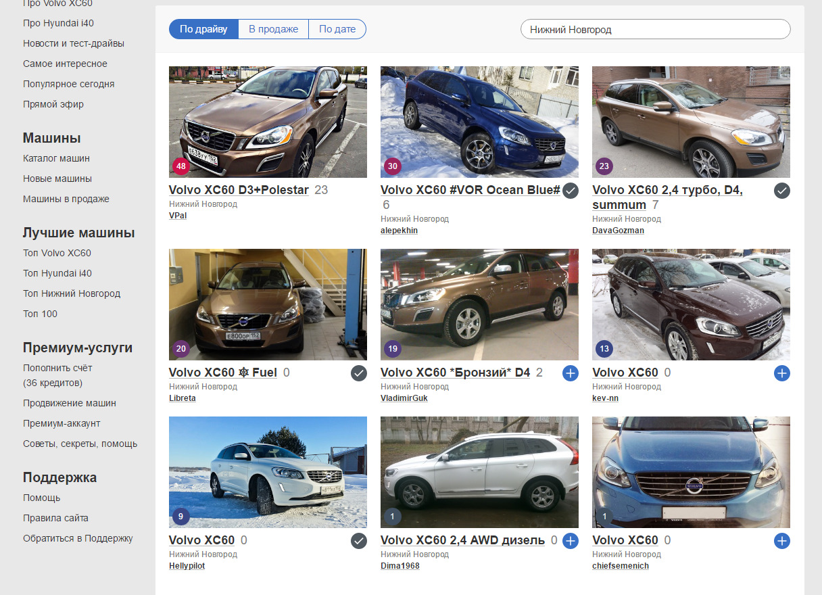The image size is (822, 595).
Task: Open Про Hyundai i40 in sidebar
Action: (58, 23)
